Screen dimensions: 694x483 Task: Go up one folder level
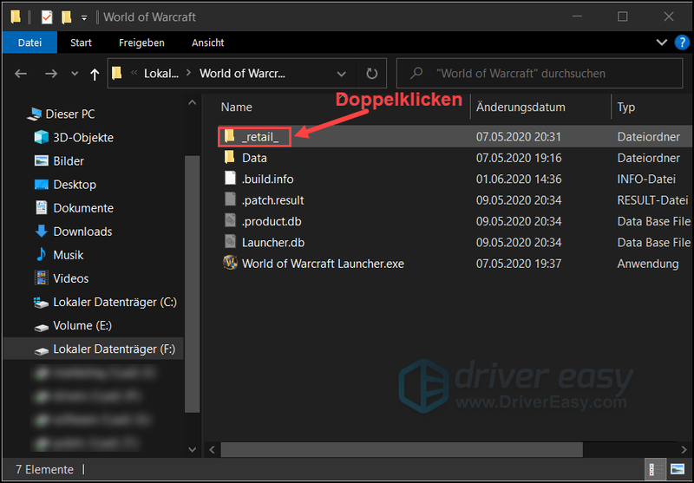tap(95, 75)
